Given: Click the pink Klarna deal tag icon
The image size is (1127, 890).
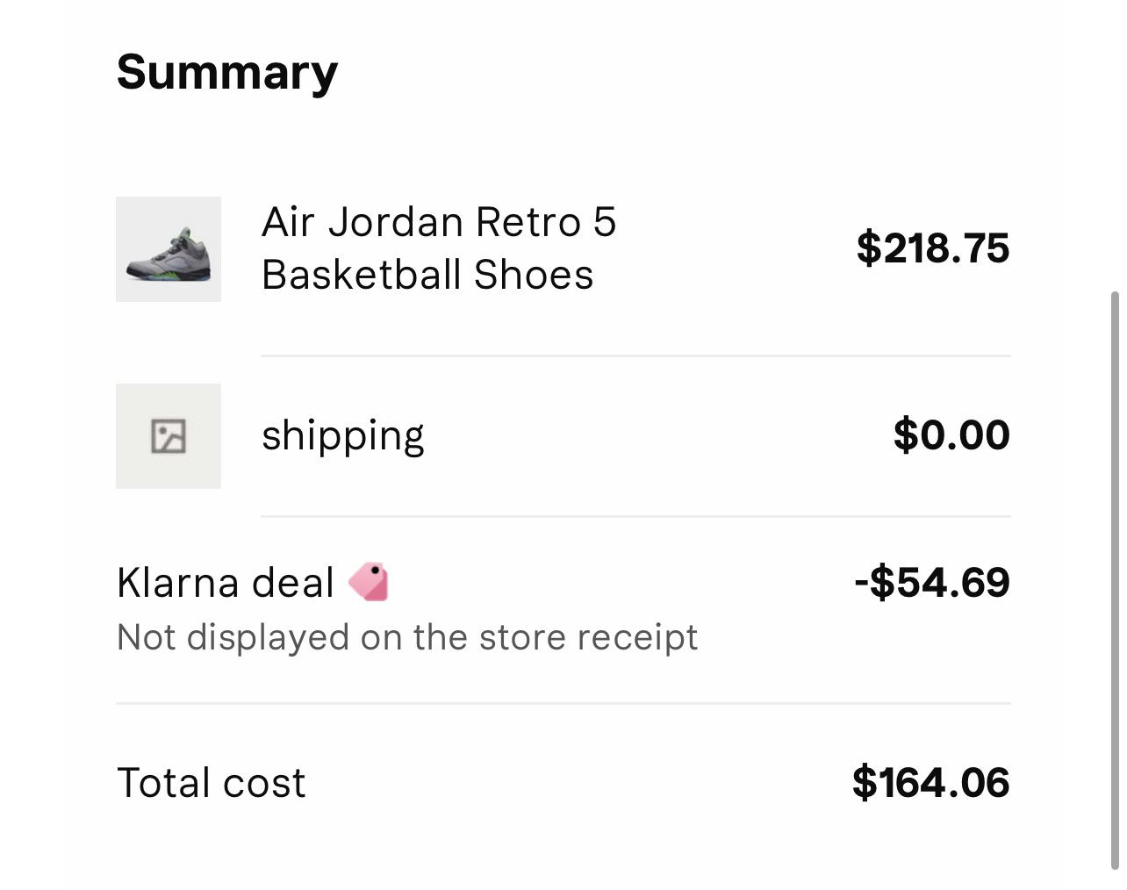Looking at the screenshot, I should (369, 582).
